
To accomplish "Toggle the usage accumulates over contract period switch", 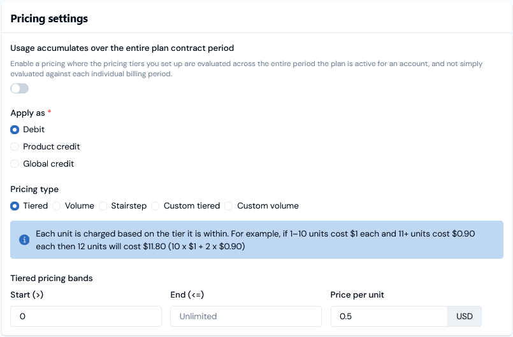I will (x=20, y=88).
